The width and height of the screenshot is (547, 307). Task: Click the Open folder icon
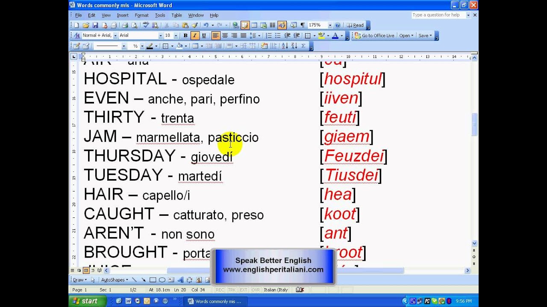click(86, 25)
